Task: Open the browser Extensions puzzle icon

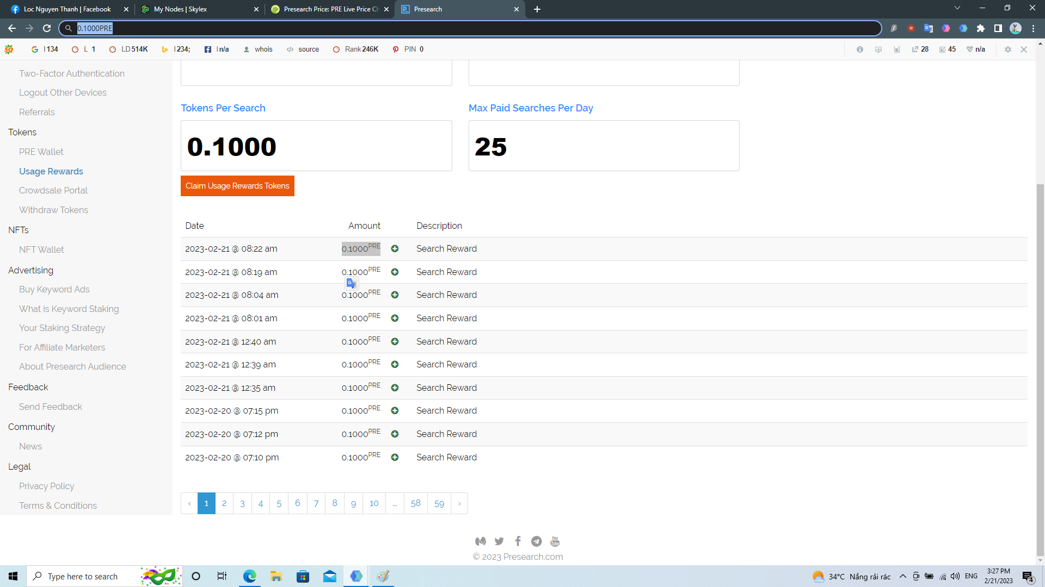Action: point(981,28)
